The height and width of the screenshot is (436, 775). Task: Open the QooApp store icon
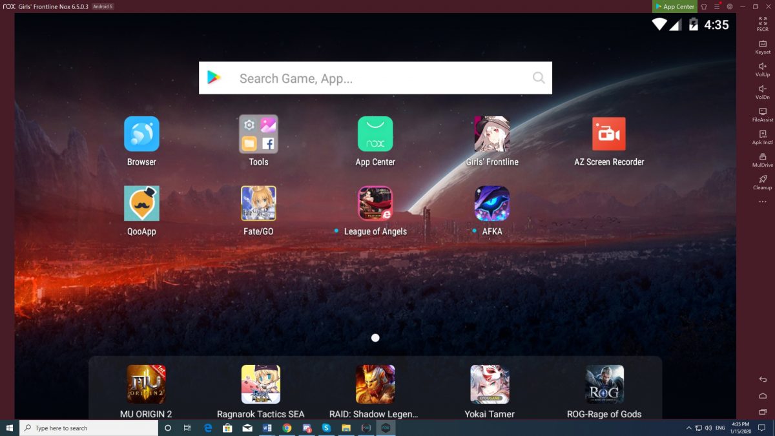pos(141,203)
